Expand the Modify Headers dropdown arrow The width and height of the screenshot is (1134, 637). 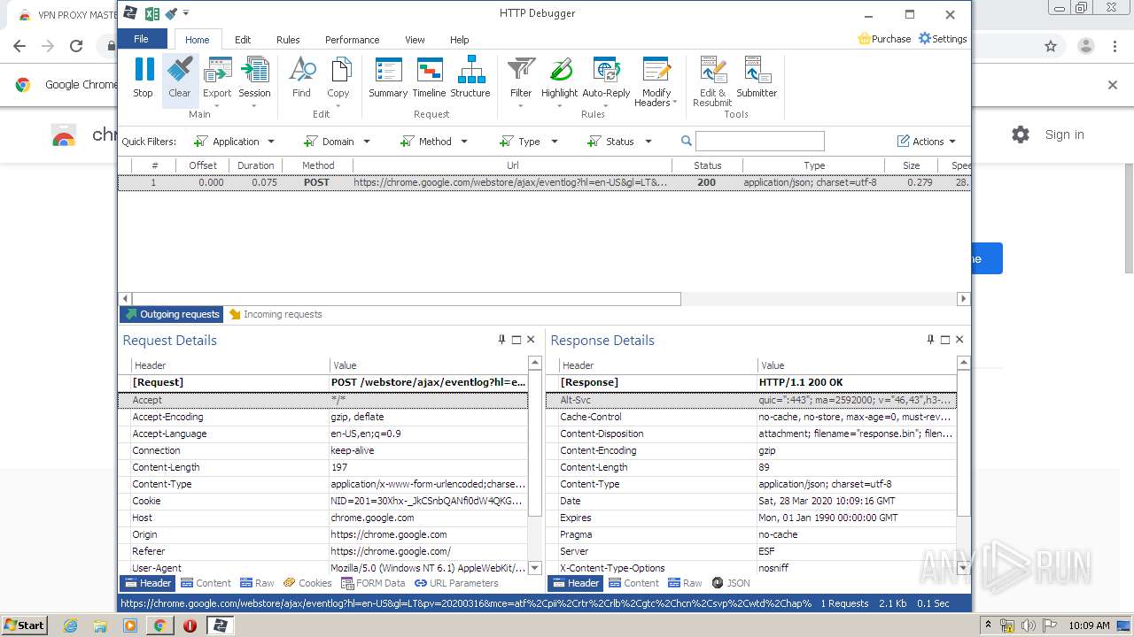click(675, 103)
